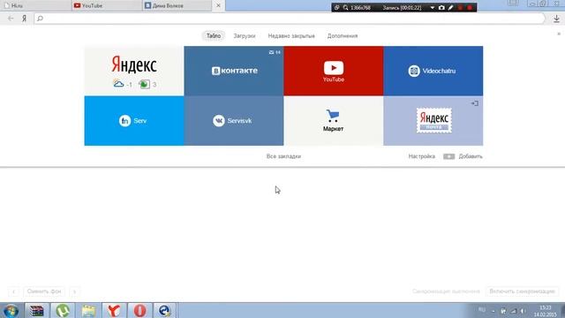Open the Videochatru tile
This screenshot has height=318, width=565.
433,71
